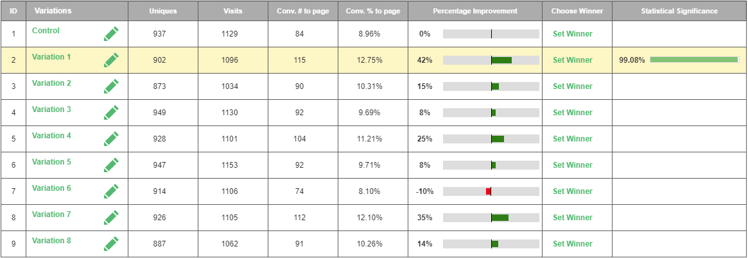Set Variation 1 as the winner
The height and width of the screenshot is (258, 748).
tap(572, 60)
